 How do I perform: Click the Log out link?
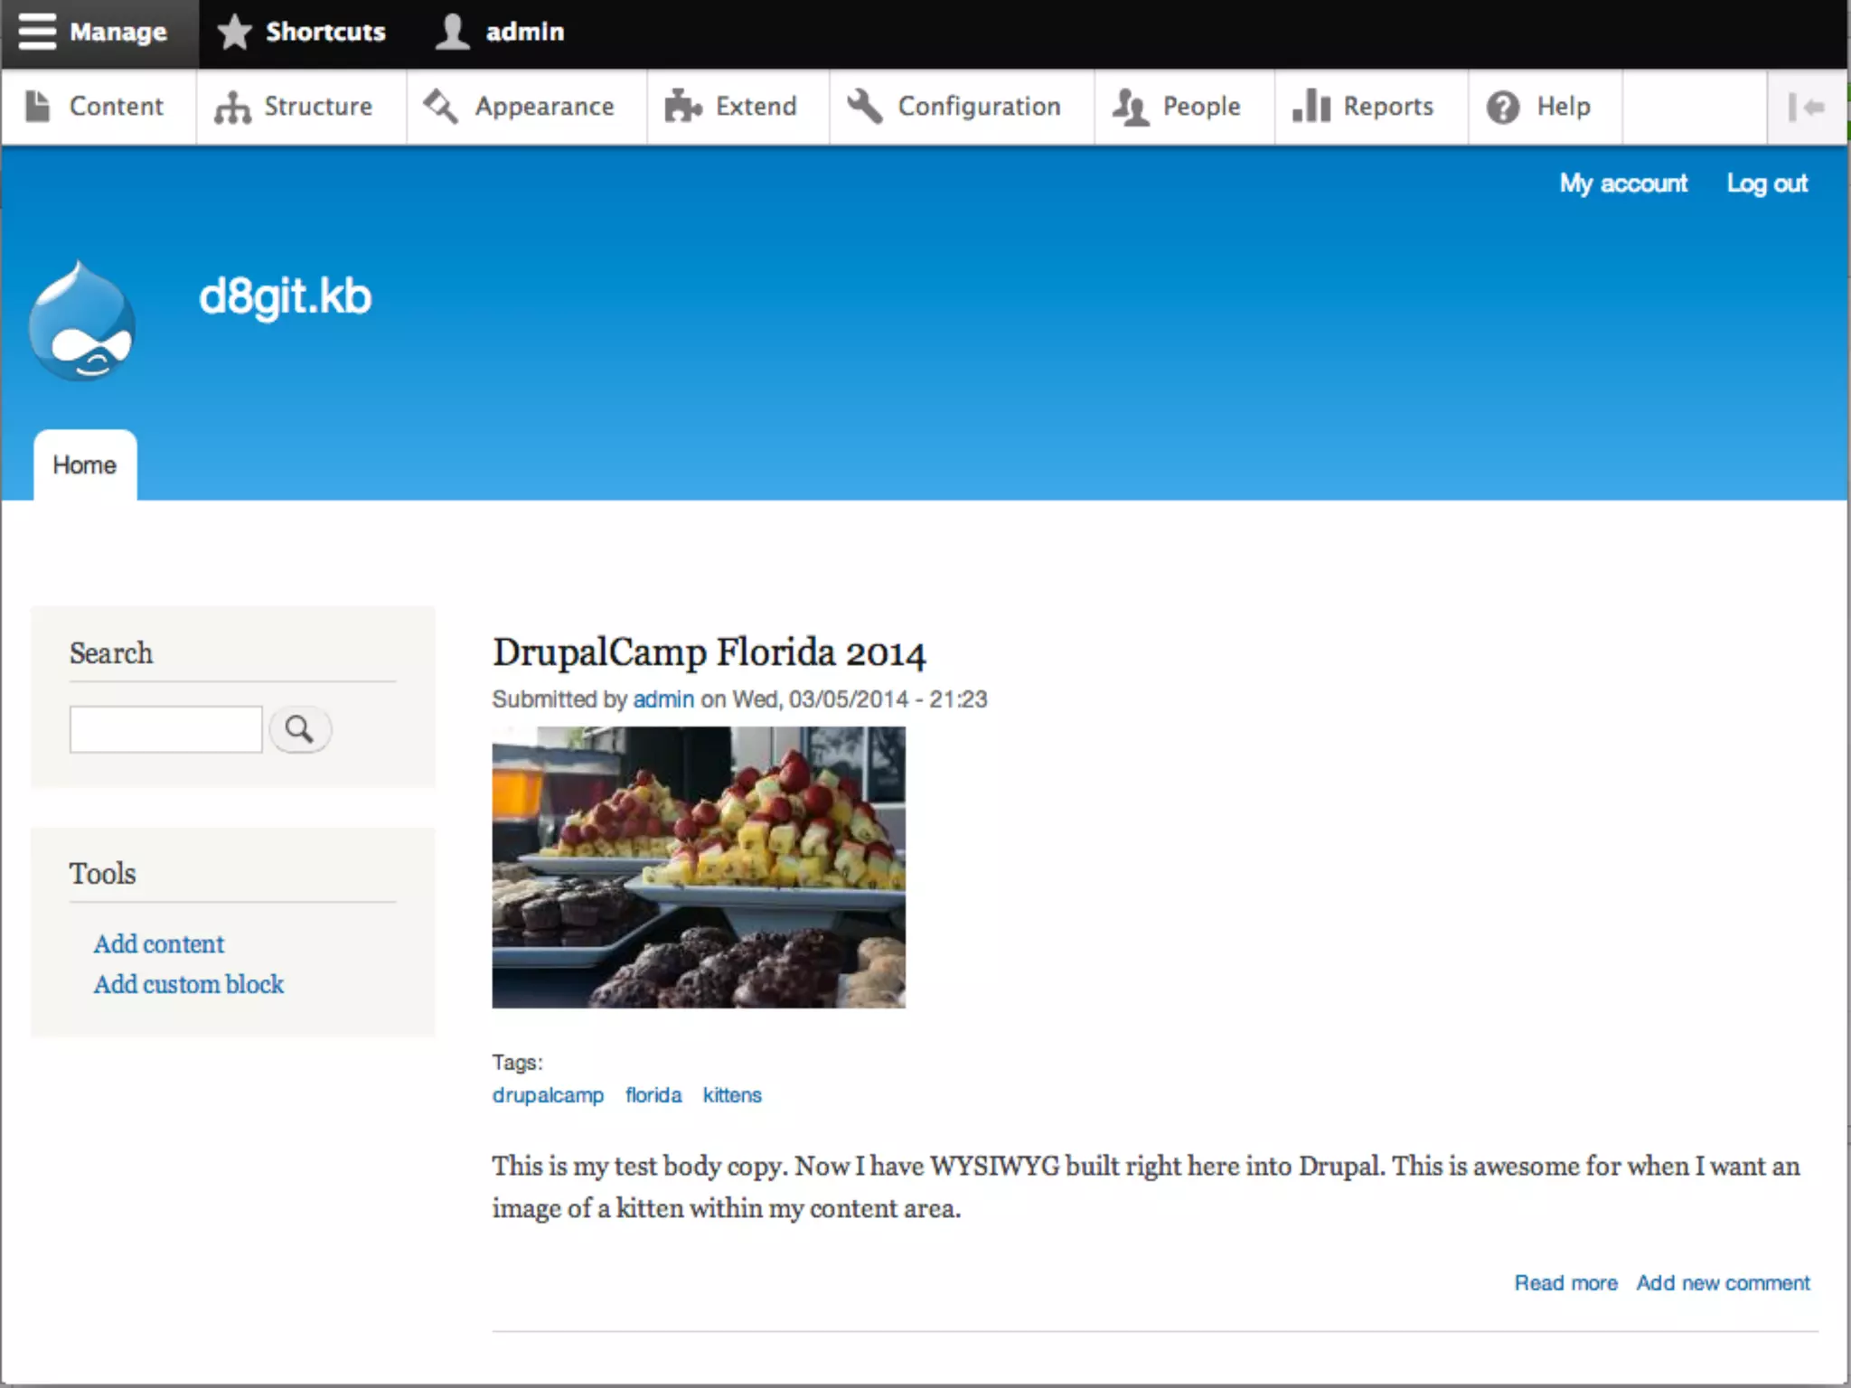point(1766,183)
